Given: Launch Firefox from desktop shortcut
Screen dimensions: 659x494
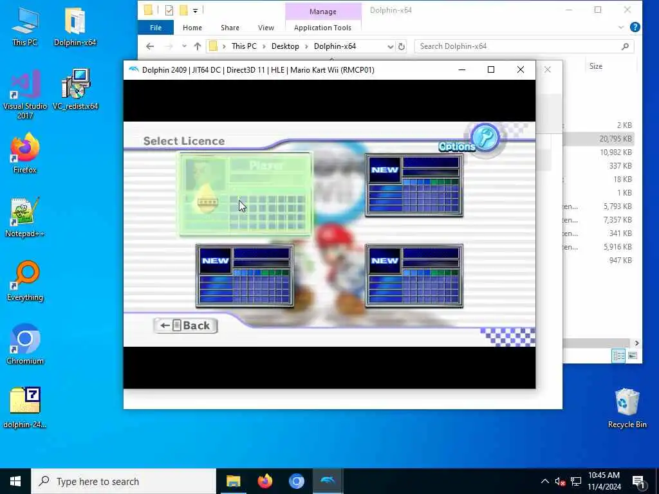Looking at the screenshot, I should [25, 153].
